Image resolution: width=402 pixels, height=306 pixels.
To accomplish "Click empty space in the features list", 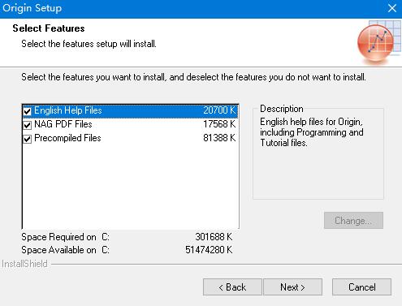I will [x=130, y=187].
